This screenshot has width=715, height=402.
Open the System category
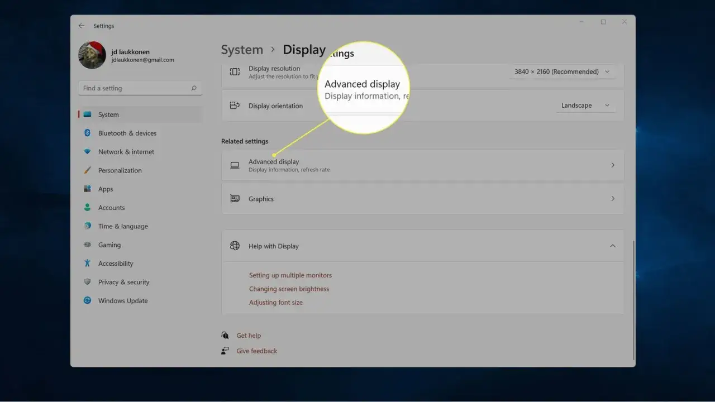click(140, 114)
